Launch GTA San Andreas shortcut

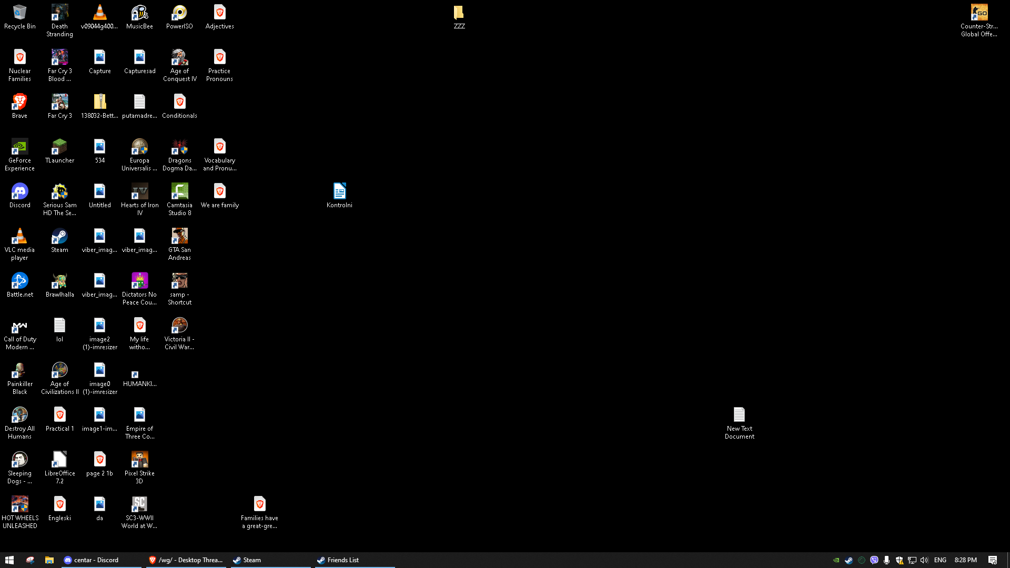(179, 244)
